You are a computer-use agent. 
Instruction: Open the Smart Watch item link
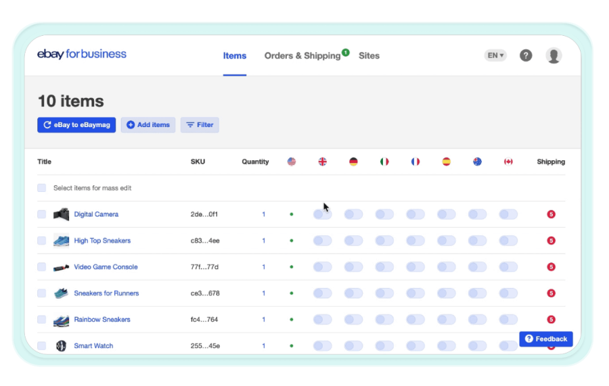click(x=93, y=345)
